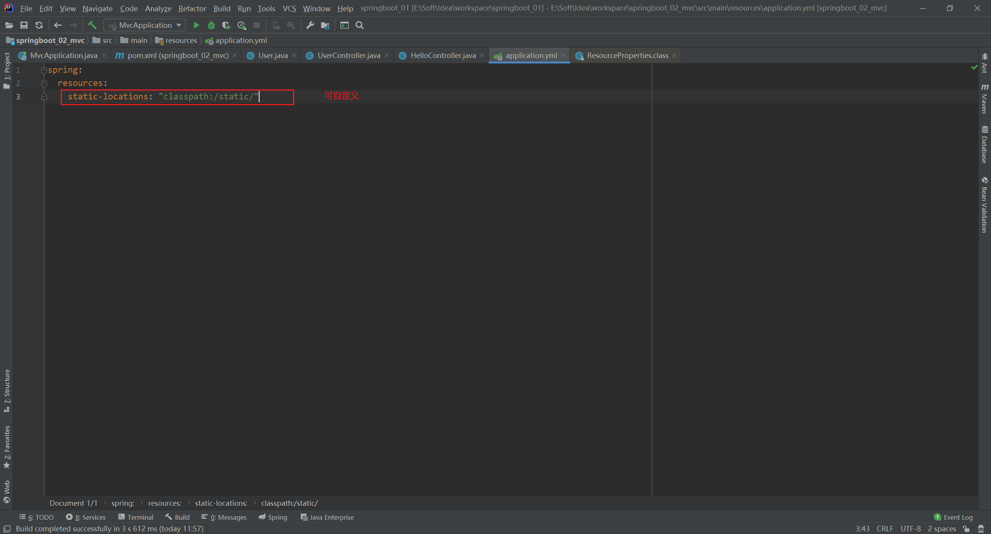Viewport: 991px width, 534px height.
Task: Open the Tools menu
Action: coord(266,8)
